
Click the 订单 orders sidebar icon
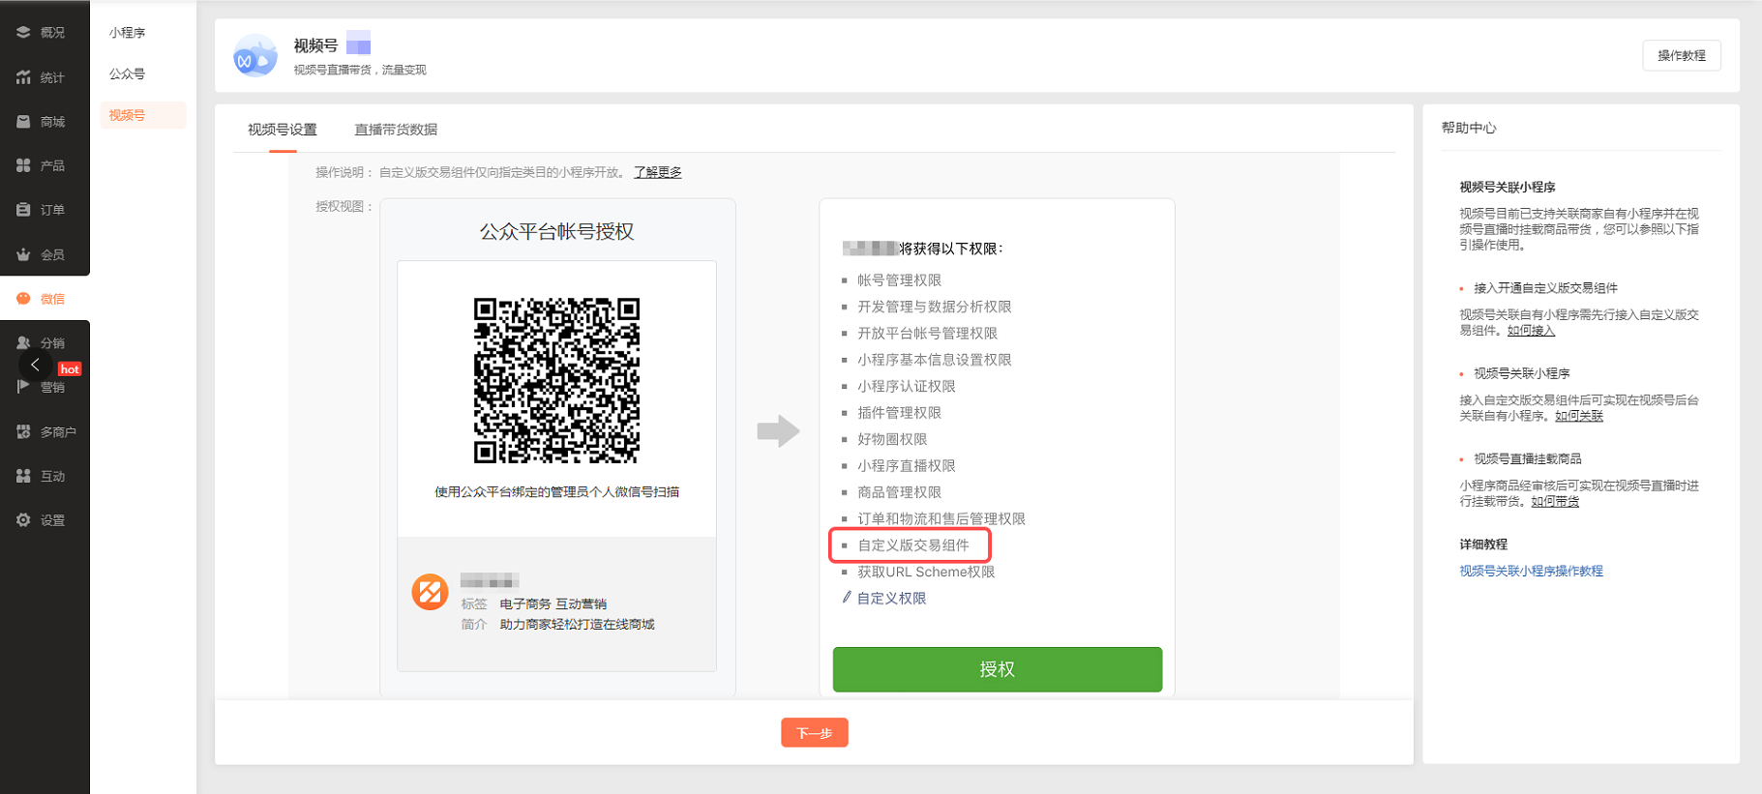[x=23, y=210]
